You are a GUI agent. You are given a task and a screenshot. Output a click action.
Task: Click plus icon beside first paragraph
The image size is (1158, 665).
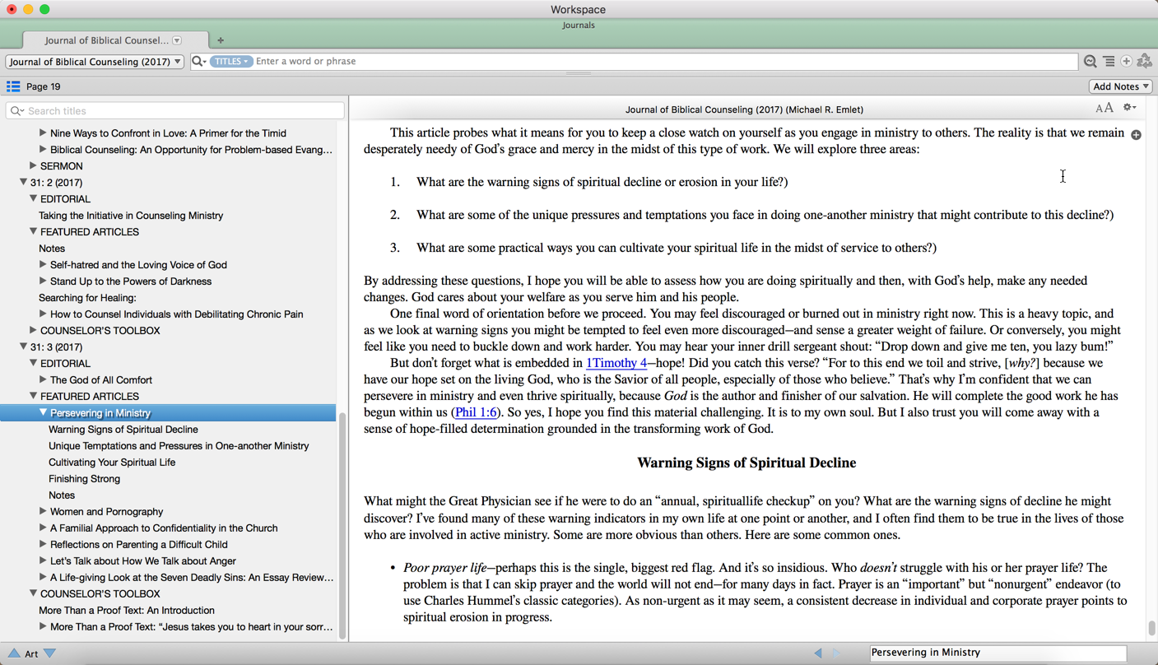[1136, 135]
